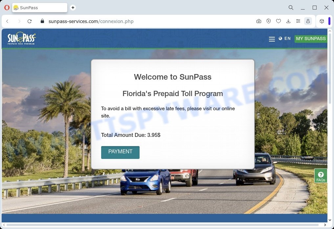Go forward with the forward arrow

(19, 21)
